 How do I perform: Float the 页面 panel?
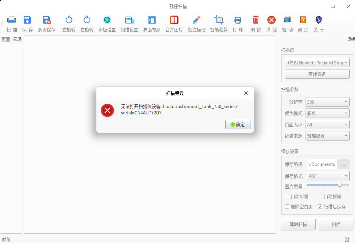pyautogui.click(x=15, y=39)
